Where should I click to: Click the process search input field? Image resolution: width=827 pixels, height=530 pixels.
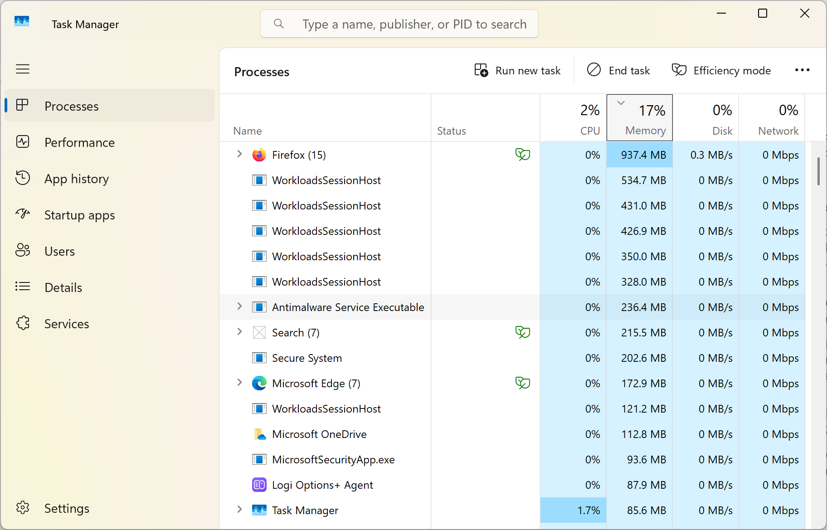point(399,24)
